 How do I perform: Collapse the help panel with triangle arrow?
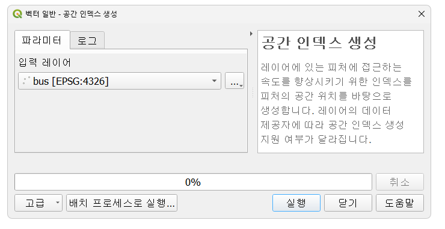click(x=251, y=34)
